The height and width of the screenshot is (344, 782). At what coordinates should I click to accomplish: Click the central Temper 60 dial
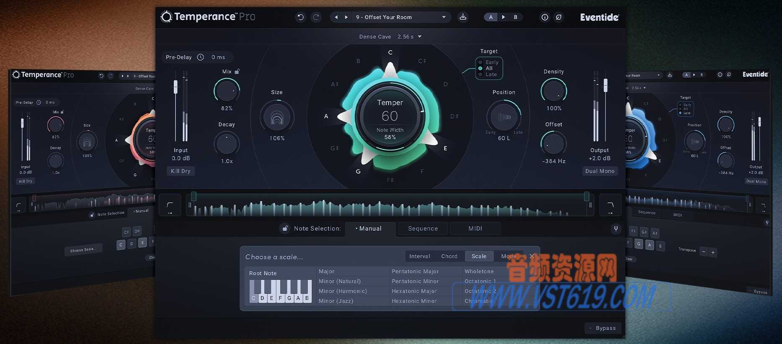(x=390, y=116)
